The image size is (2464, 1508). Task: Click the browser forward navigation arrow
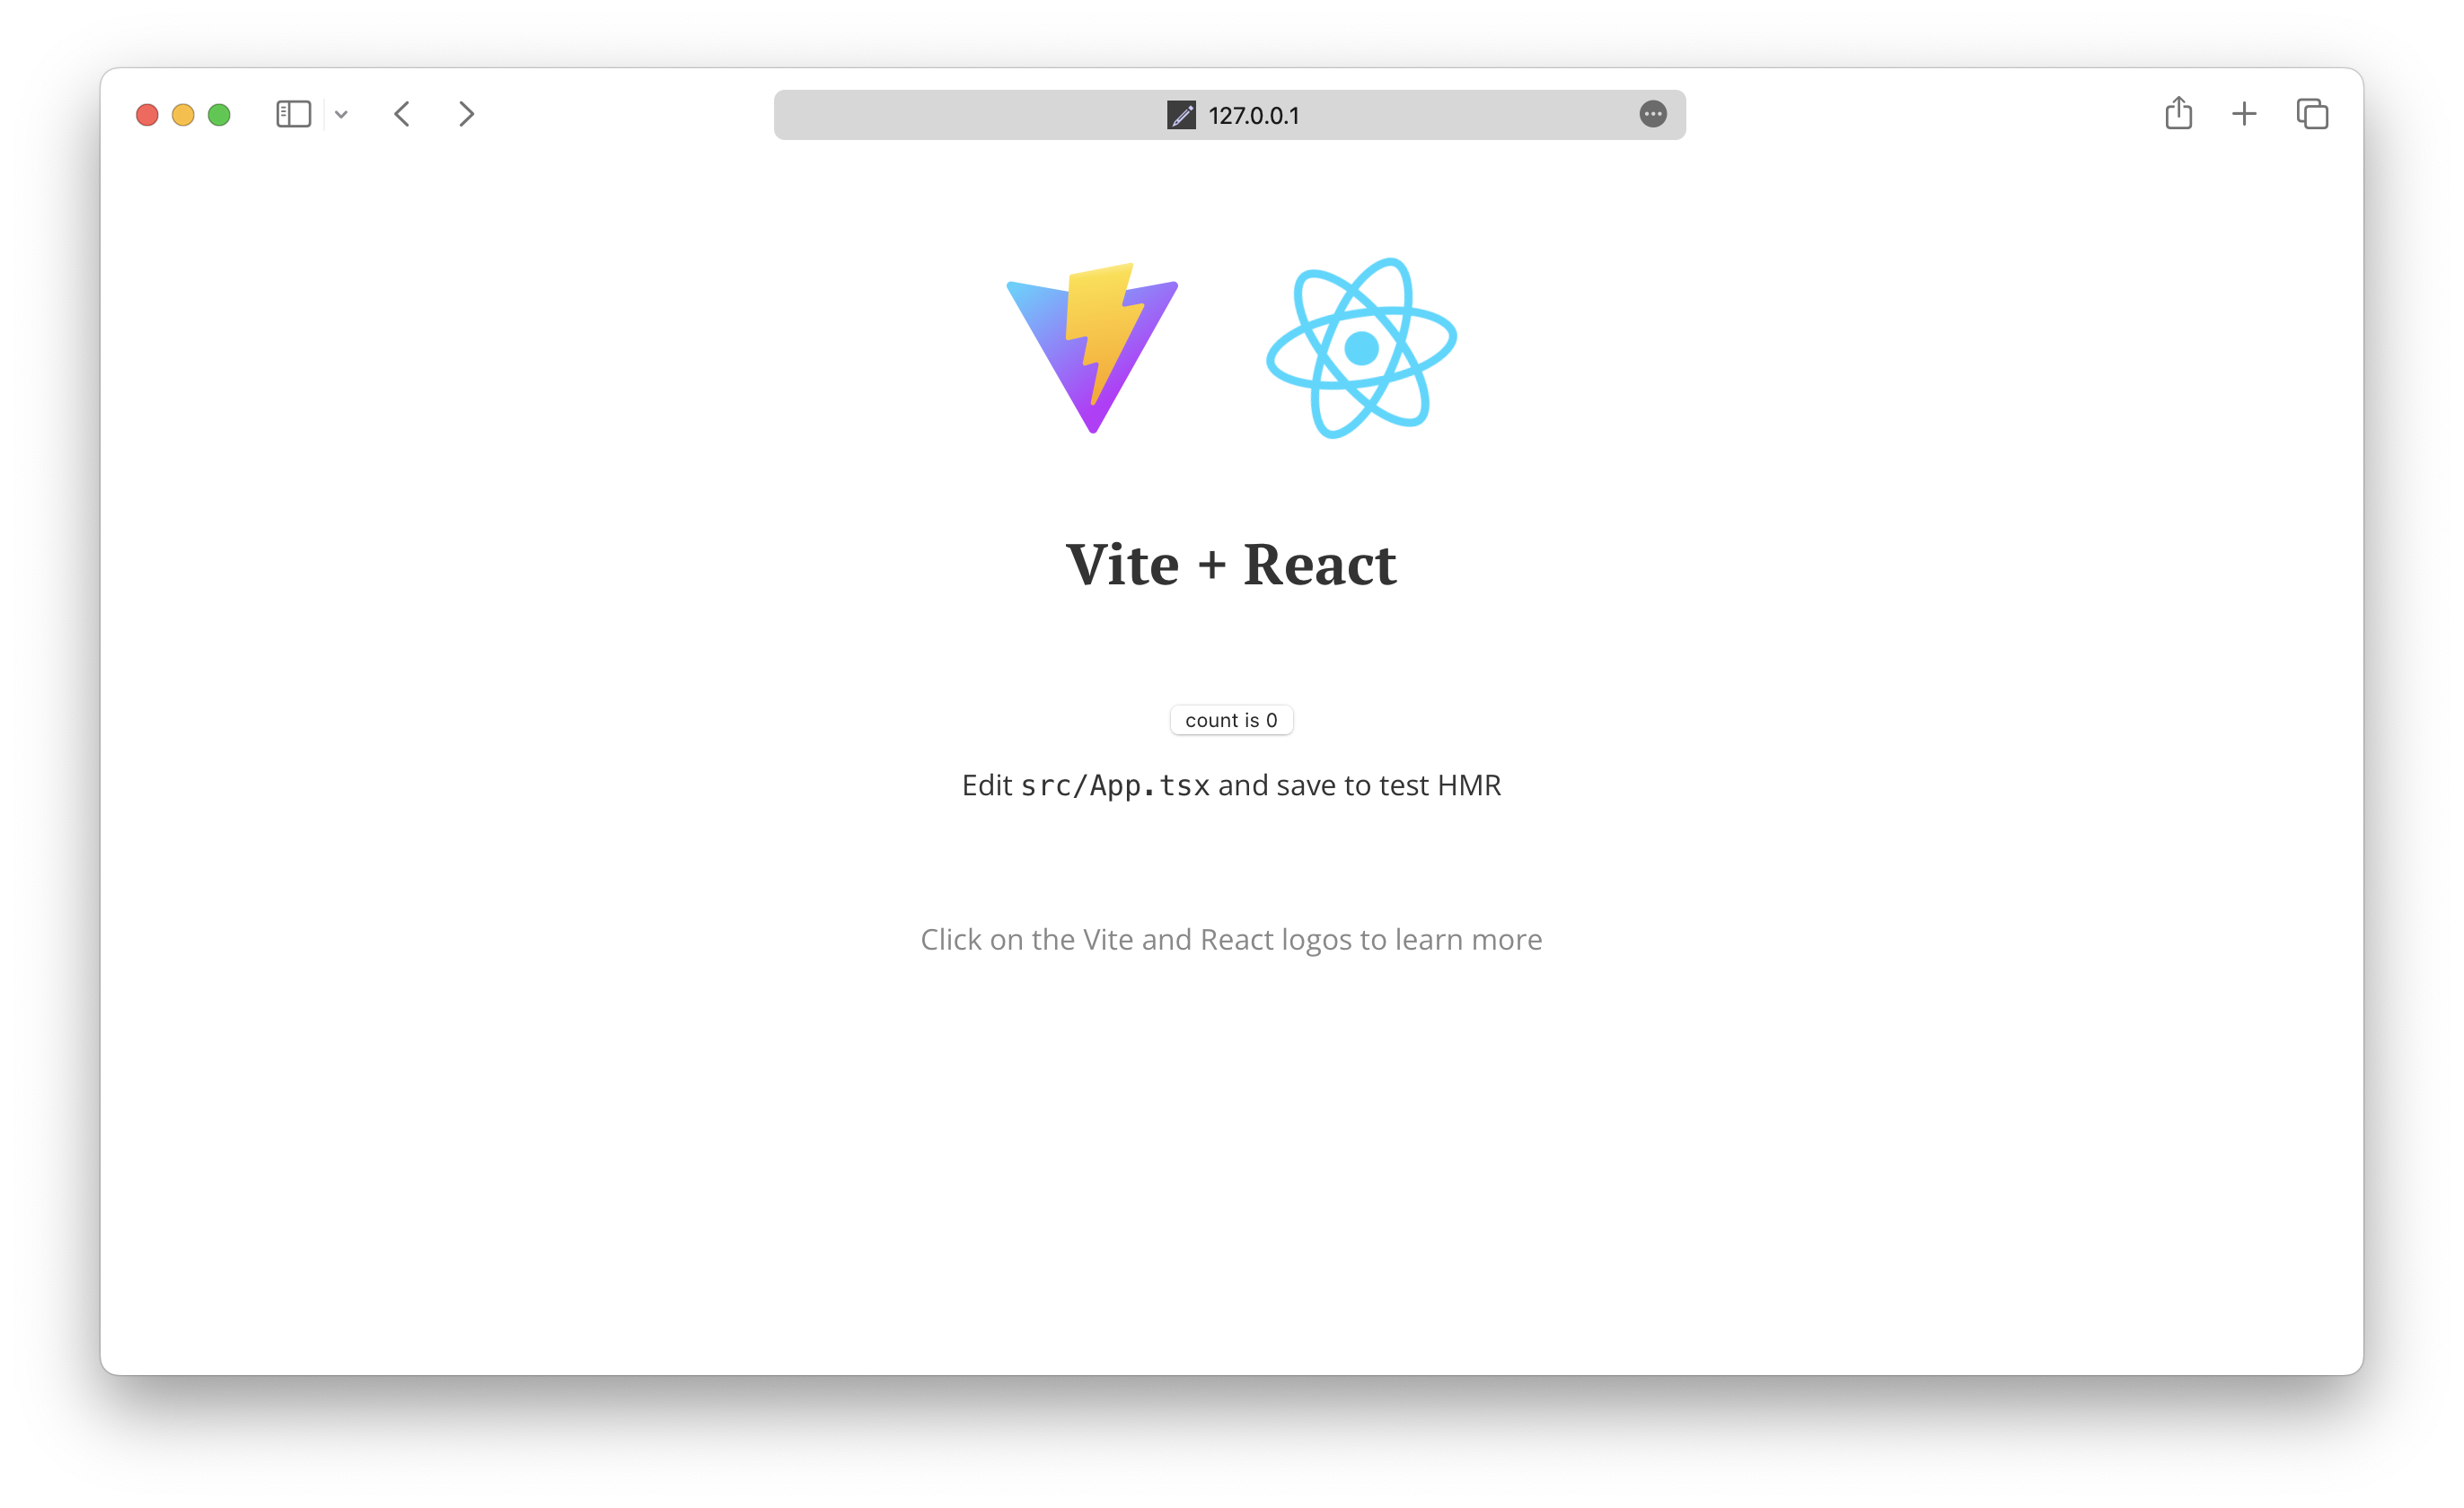point(466,112)
